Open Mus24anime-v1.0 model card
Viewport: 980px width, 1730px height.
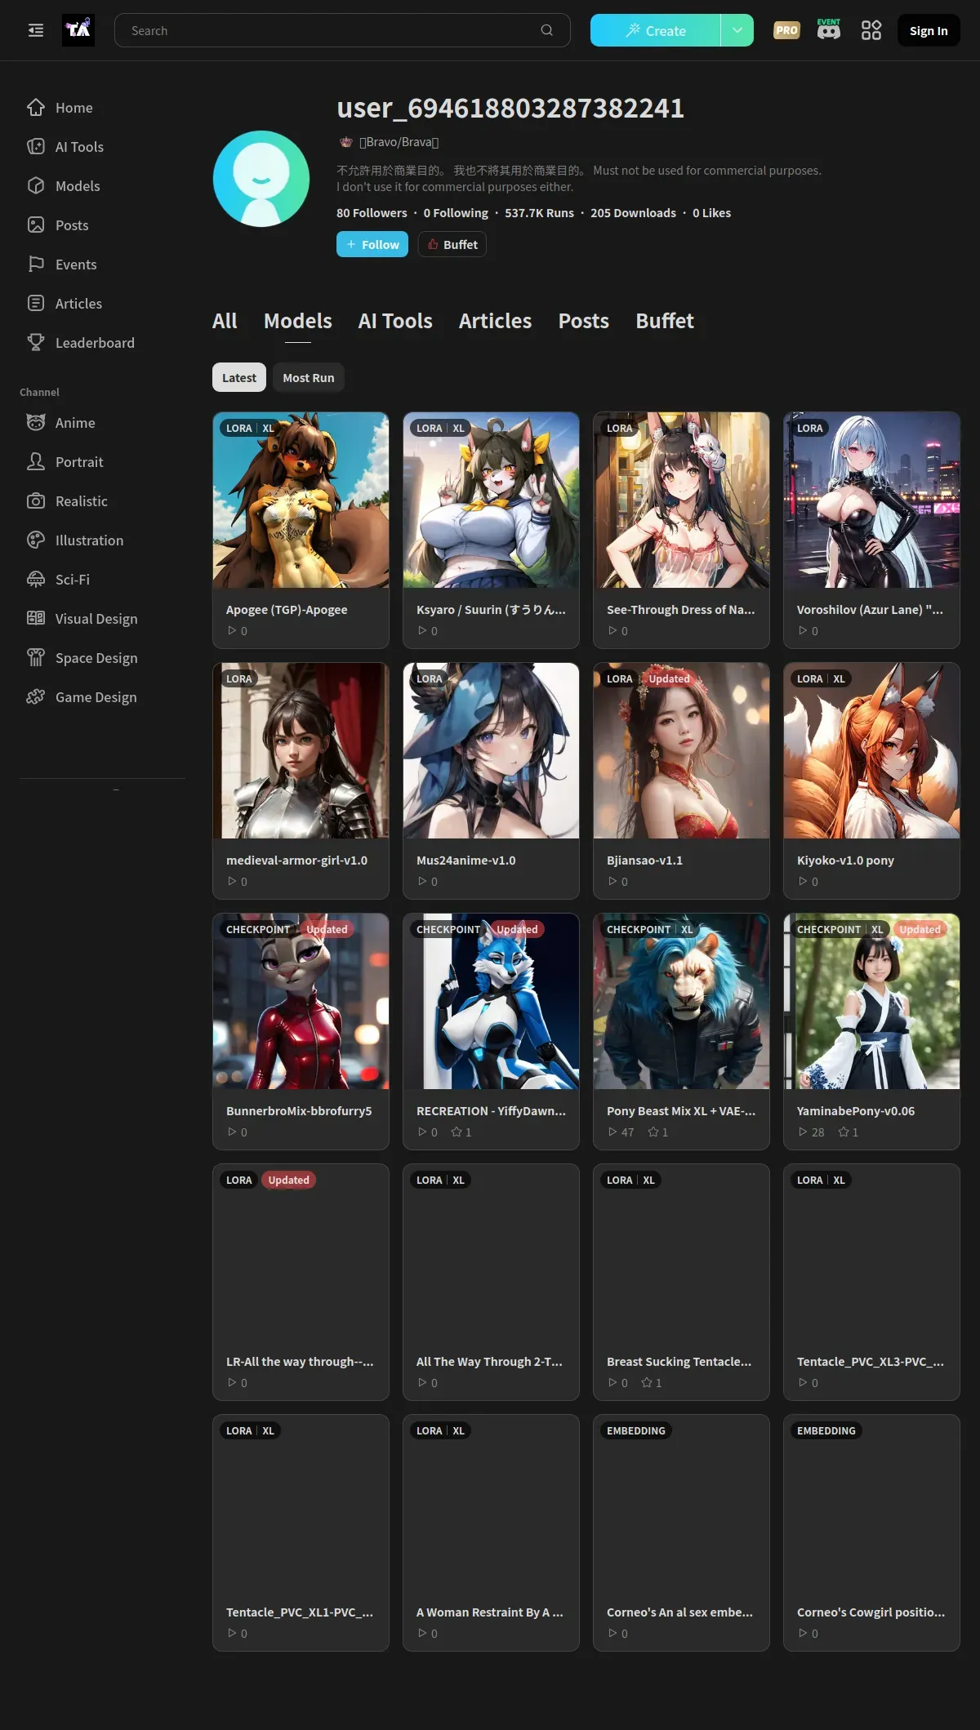point(491,781)
